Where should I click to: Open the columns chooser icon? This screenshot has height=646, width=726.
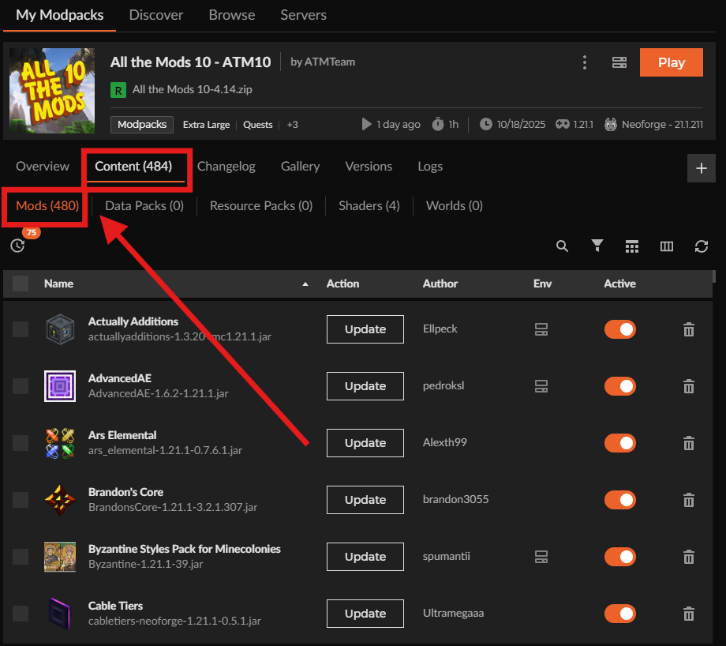point(667,246)
